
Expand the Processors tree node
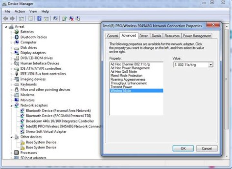click(12, 153)
